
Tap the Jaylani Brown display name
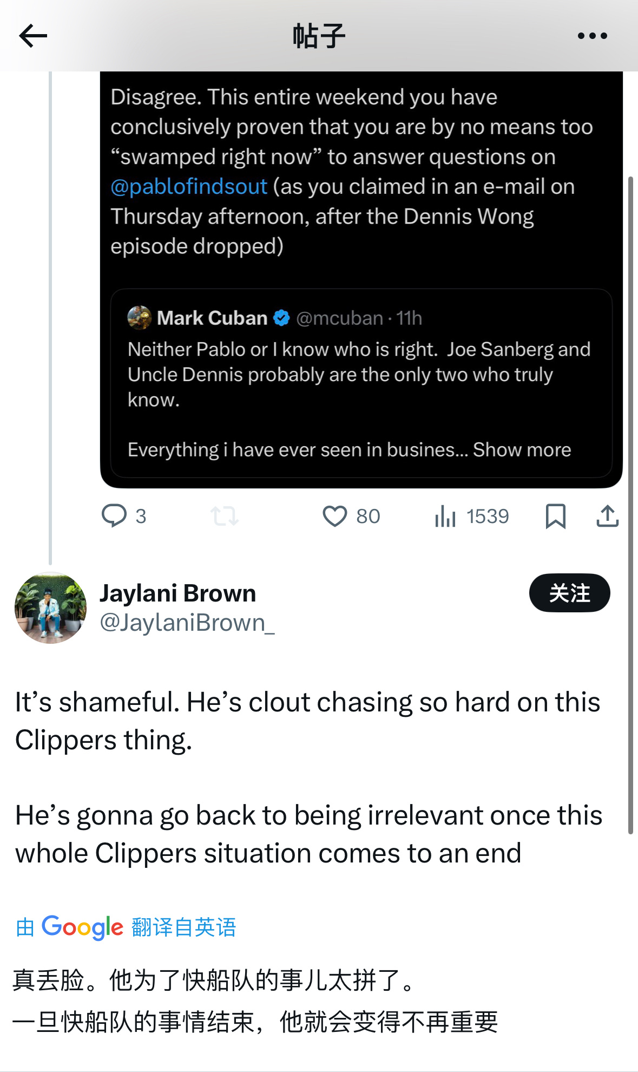[x=177, y=593]
